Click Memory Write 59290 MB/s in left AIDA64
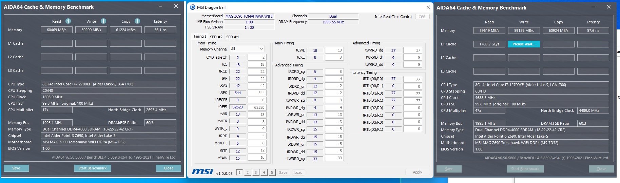 tap(91, 30)
